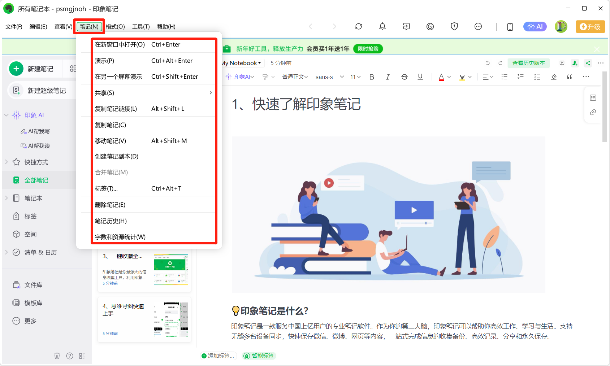The image size is (610, 366).
Task: Click the redo arrow in note header
Action: click(500, 63)
